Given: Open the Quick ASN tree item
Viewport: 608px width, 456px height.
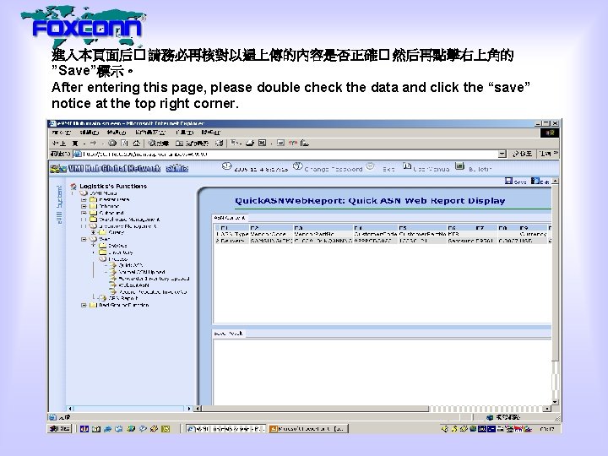Looking at the screenshot, I should (x=131, y=265).
